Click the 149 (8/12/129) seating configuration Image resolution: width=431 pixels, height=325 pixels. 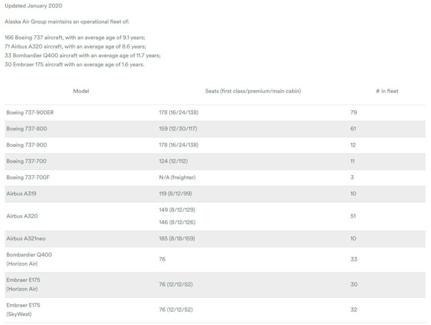click(177, 210)
